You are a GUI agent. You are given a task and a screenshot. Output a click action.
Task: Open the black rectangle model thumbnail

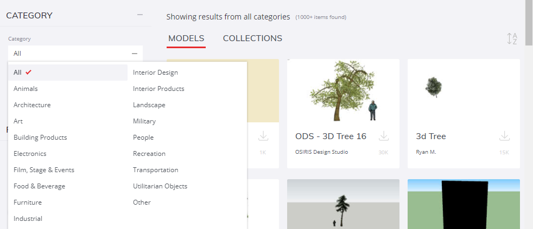(x=464, y=204)
